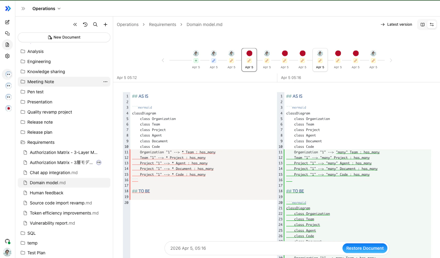Click the 'Apr 5 05:12' left version timestamp

coord(127,78)
